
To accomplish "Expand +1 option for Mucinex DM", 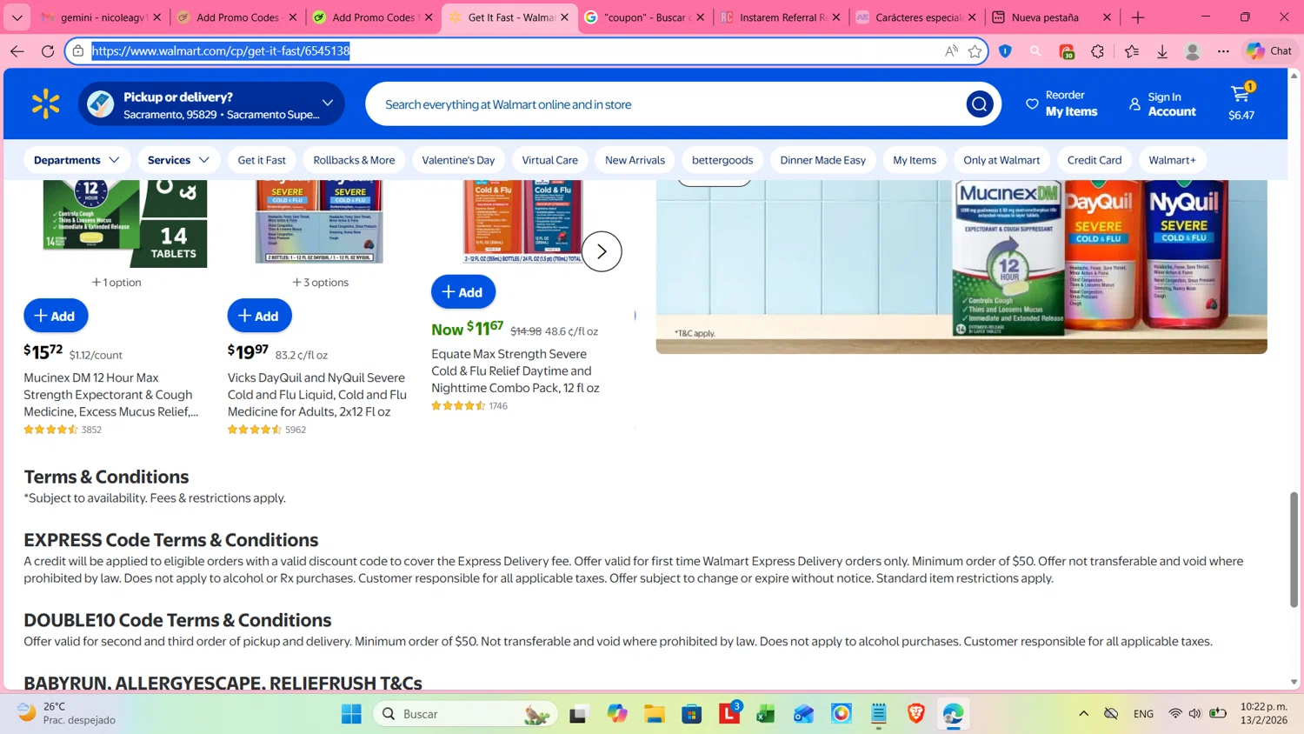I will (116, 283).
